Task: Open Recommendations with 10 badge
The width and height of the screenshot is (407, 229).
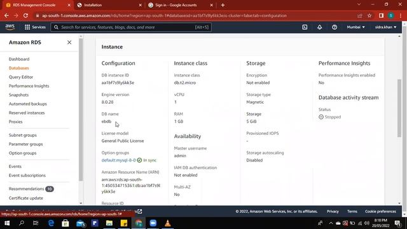Action: pyautogui.click(x=31, y=189)
